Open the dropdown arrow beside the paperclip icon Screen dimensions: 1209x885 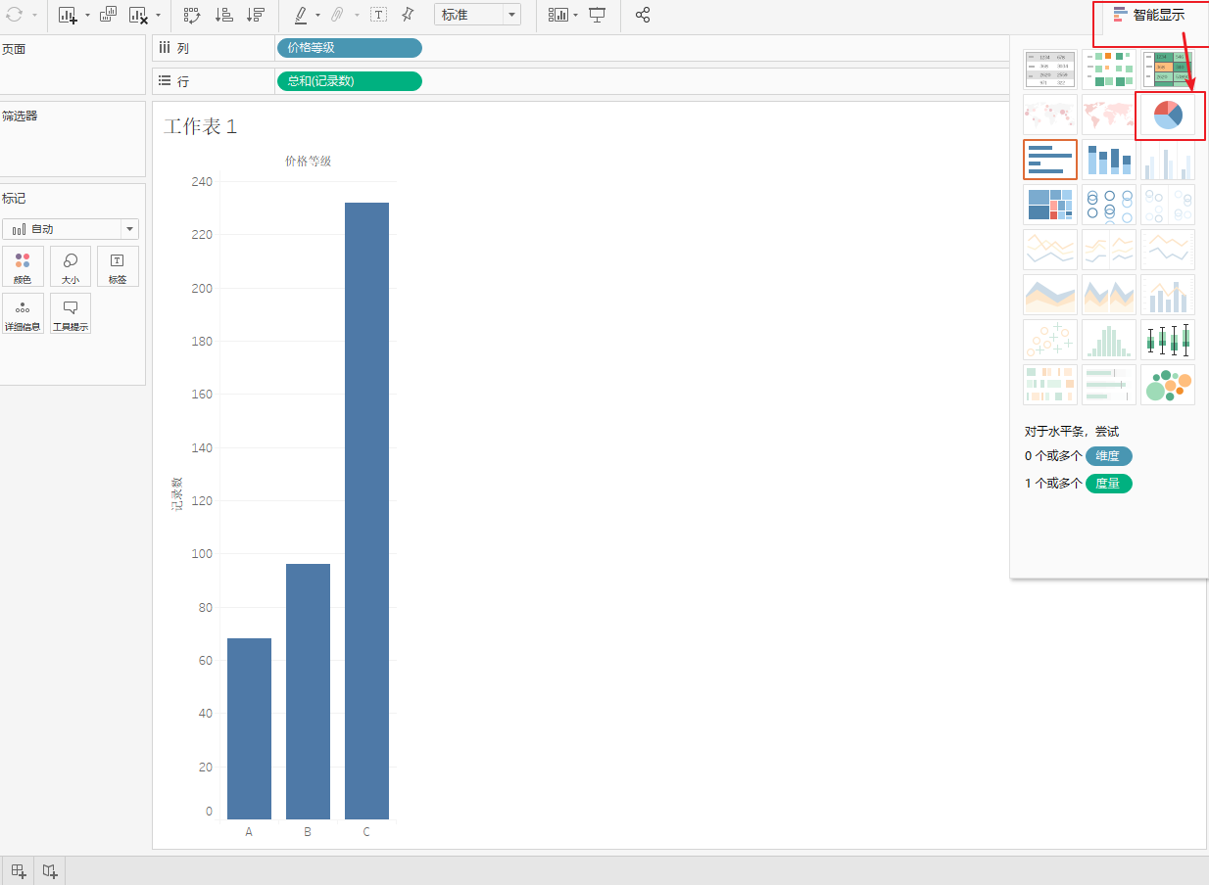tap(357, 16)
